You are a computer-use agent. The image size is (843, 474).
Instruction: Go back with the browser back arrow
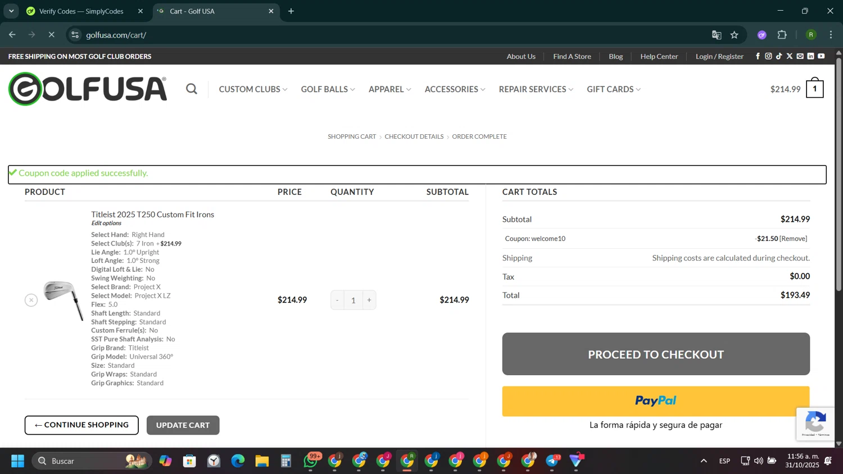click(12, 35)
